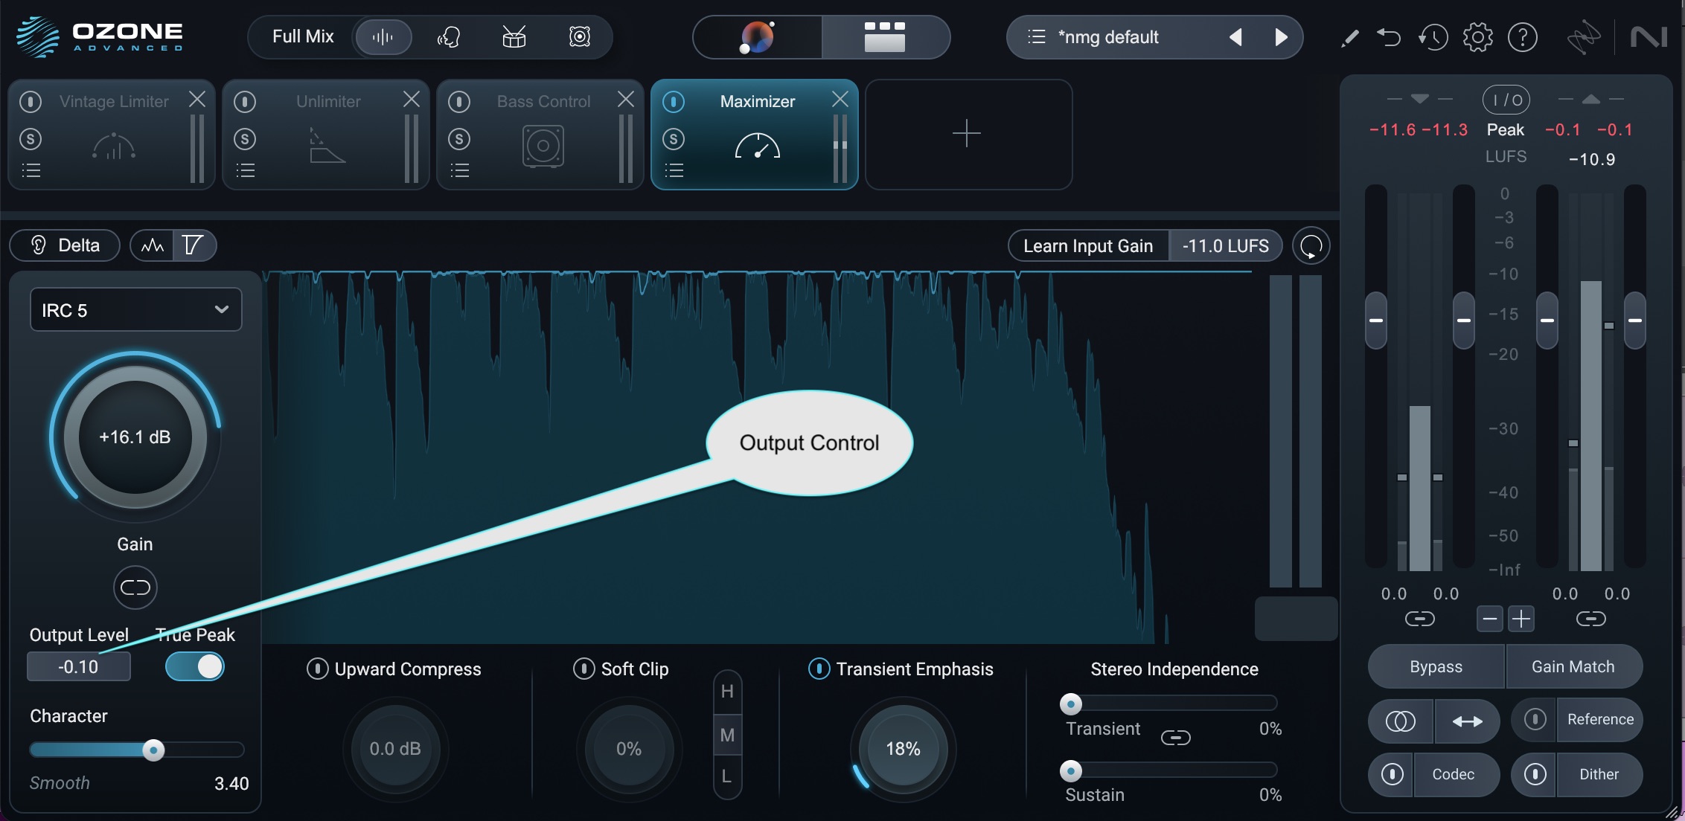Go to next preset arrow

1281,37
